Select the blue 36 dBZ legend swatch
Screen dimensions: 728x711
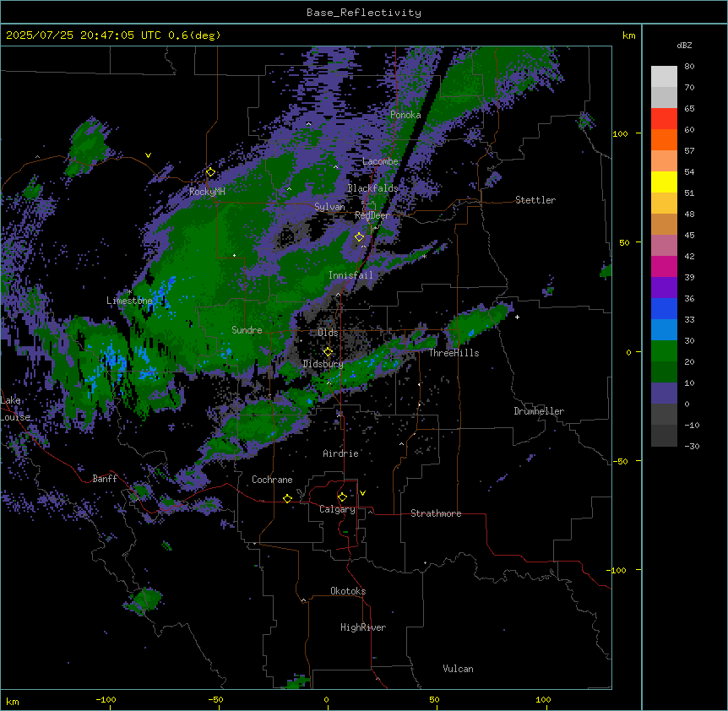pyautogui.click(x=664, y=308)
